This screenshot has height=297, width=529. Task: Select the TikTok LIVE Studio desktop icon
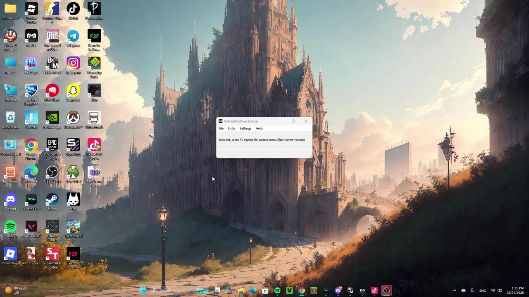pos(94,149)
